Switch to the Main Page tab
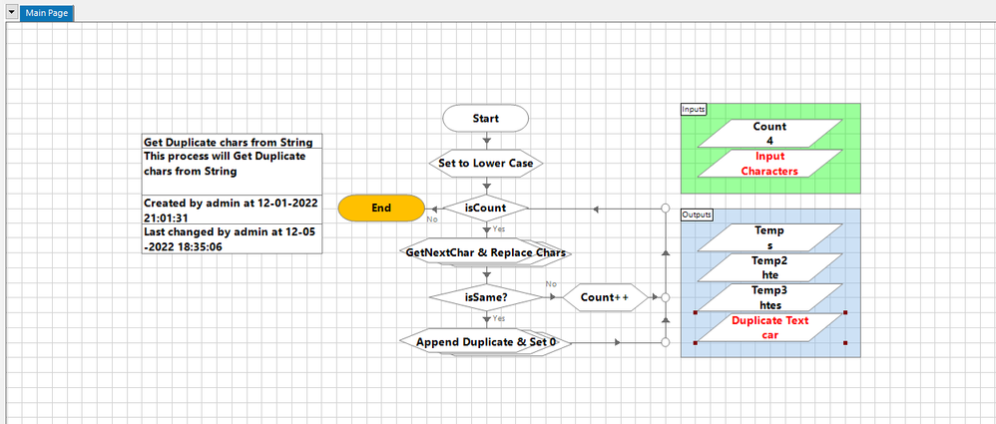996x424 pixels. (49, 13)
